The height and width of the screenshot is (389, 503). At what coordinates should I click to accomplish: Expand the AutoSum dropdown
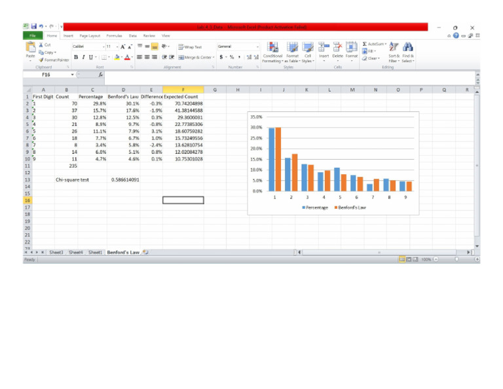tap(386, 44)
